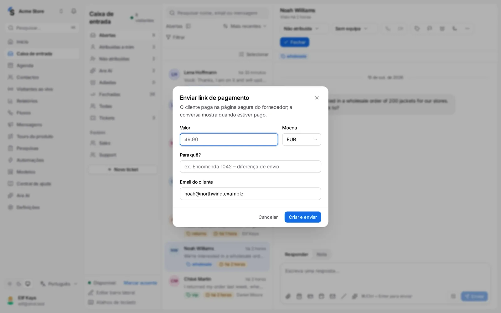Click the 'Novo ticket' button in background sidebar
This screenshot has width=501, height=313.
pyautogui.click(x=123, y=169)
